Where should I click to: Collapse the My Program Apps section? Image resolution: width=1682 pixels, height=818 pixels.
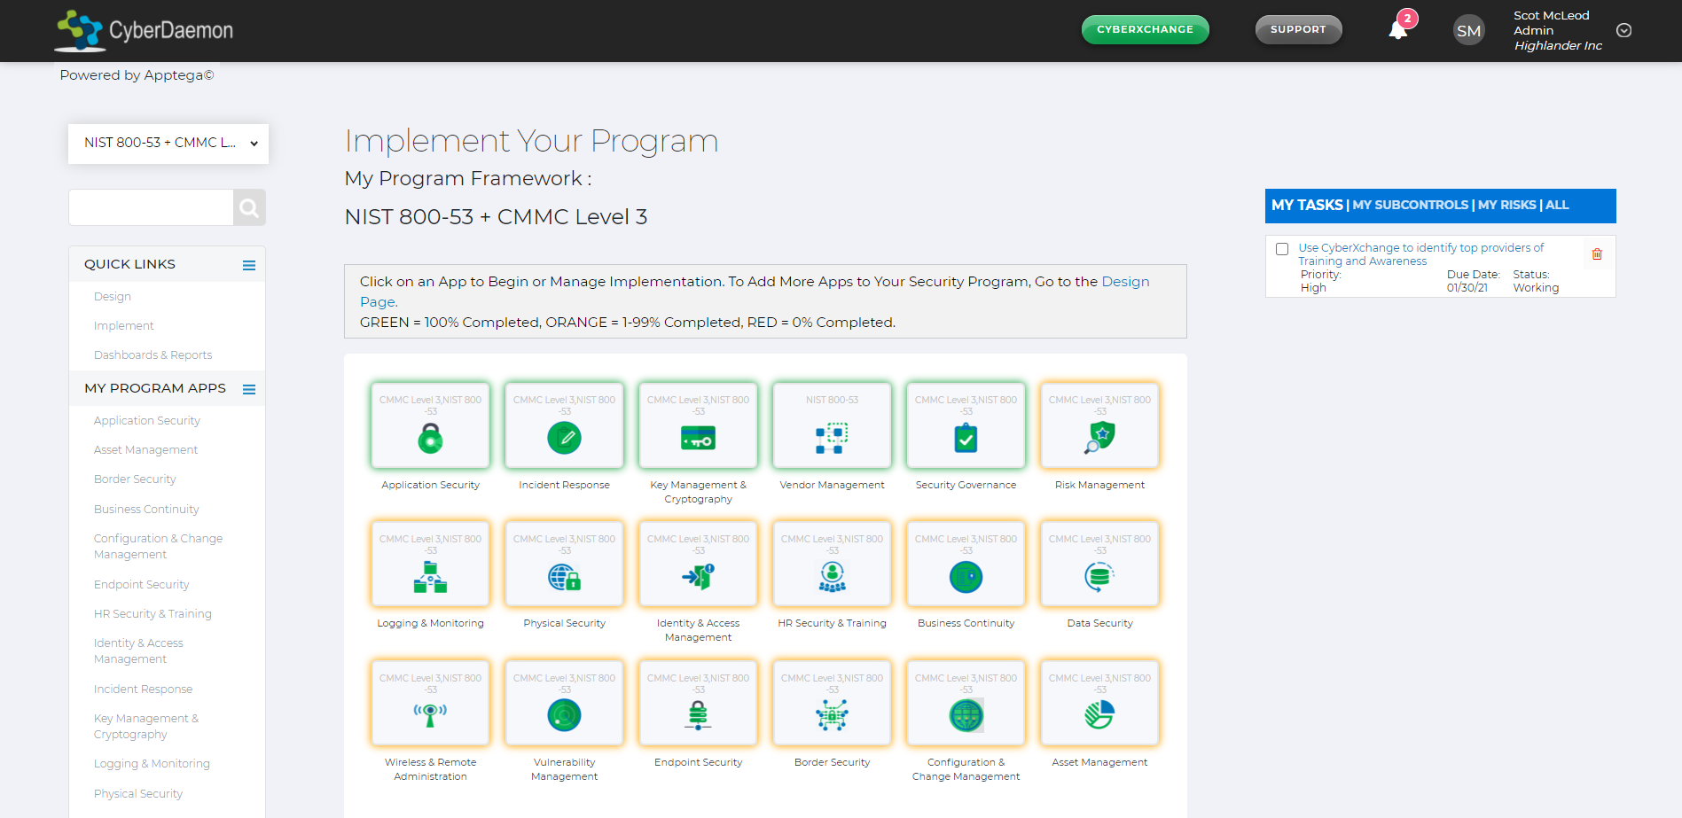(x=249, y=389)
